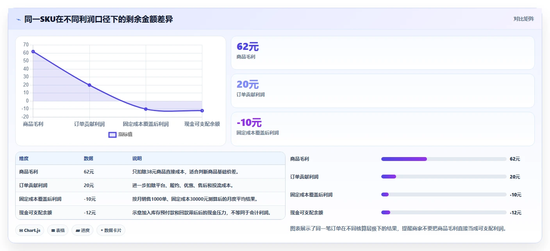Click the description starting 按月销售1000单
The width and height of the screenshot is (550, 251).
click(195, 199)
